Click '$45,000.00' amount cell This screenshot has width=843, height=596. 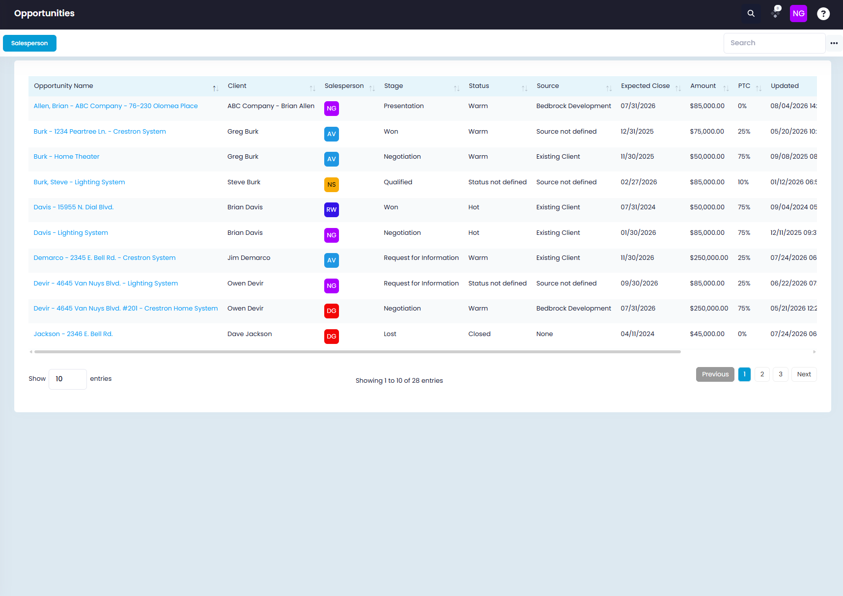[707, 334]
